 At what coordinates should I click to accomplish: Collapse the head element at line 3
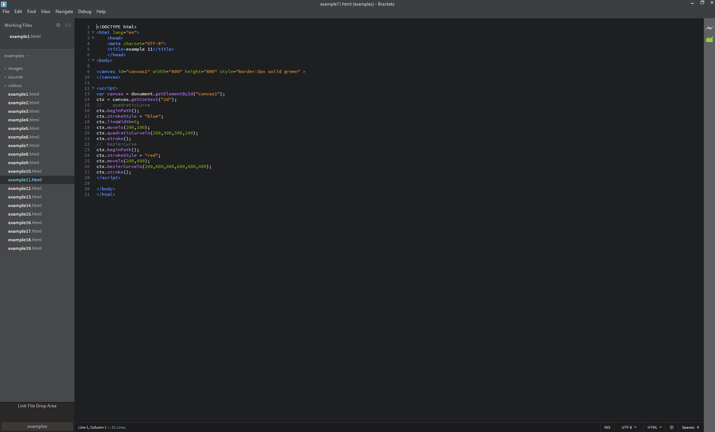pos(93,38)
